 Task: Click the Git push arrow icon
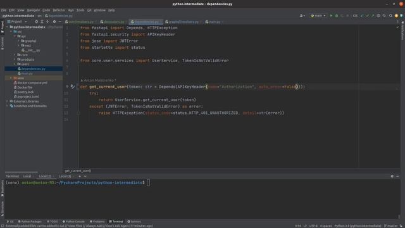point(373,16)
